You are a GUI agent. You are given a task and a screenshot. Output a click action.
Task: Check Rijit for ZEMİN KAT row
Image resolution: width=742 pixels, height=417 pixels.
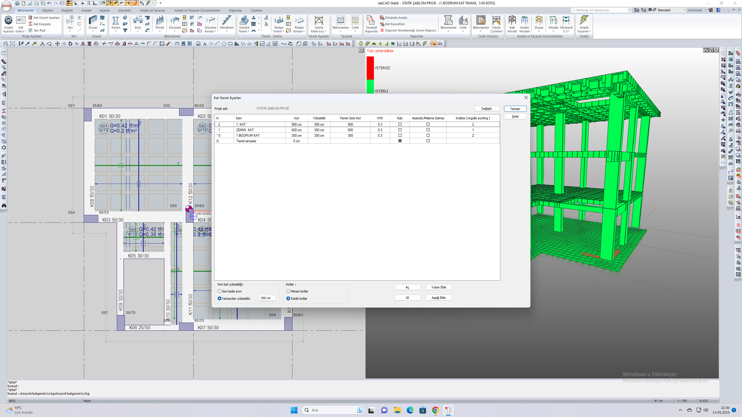(400, 130)
